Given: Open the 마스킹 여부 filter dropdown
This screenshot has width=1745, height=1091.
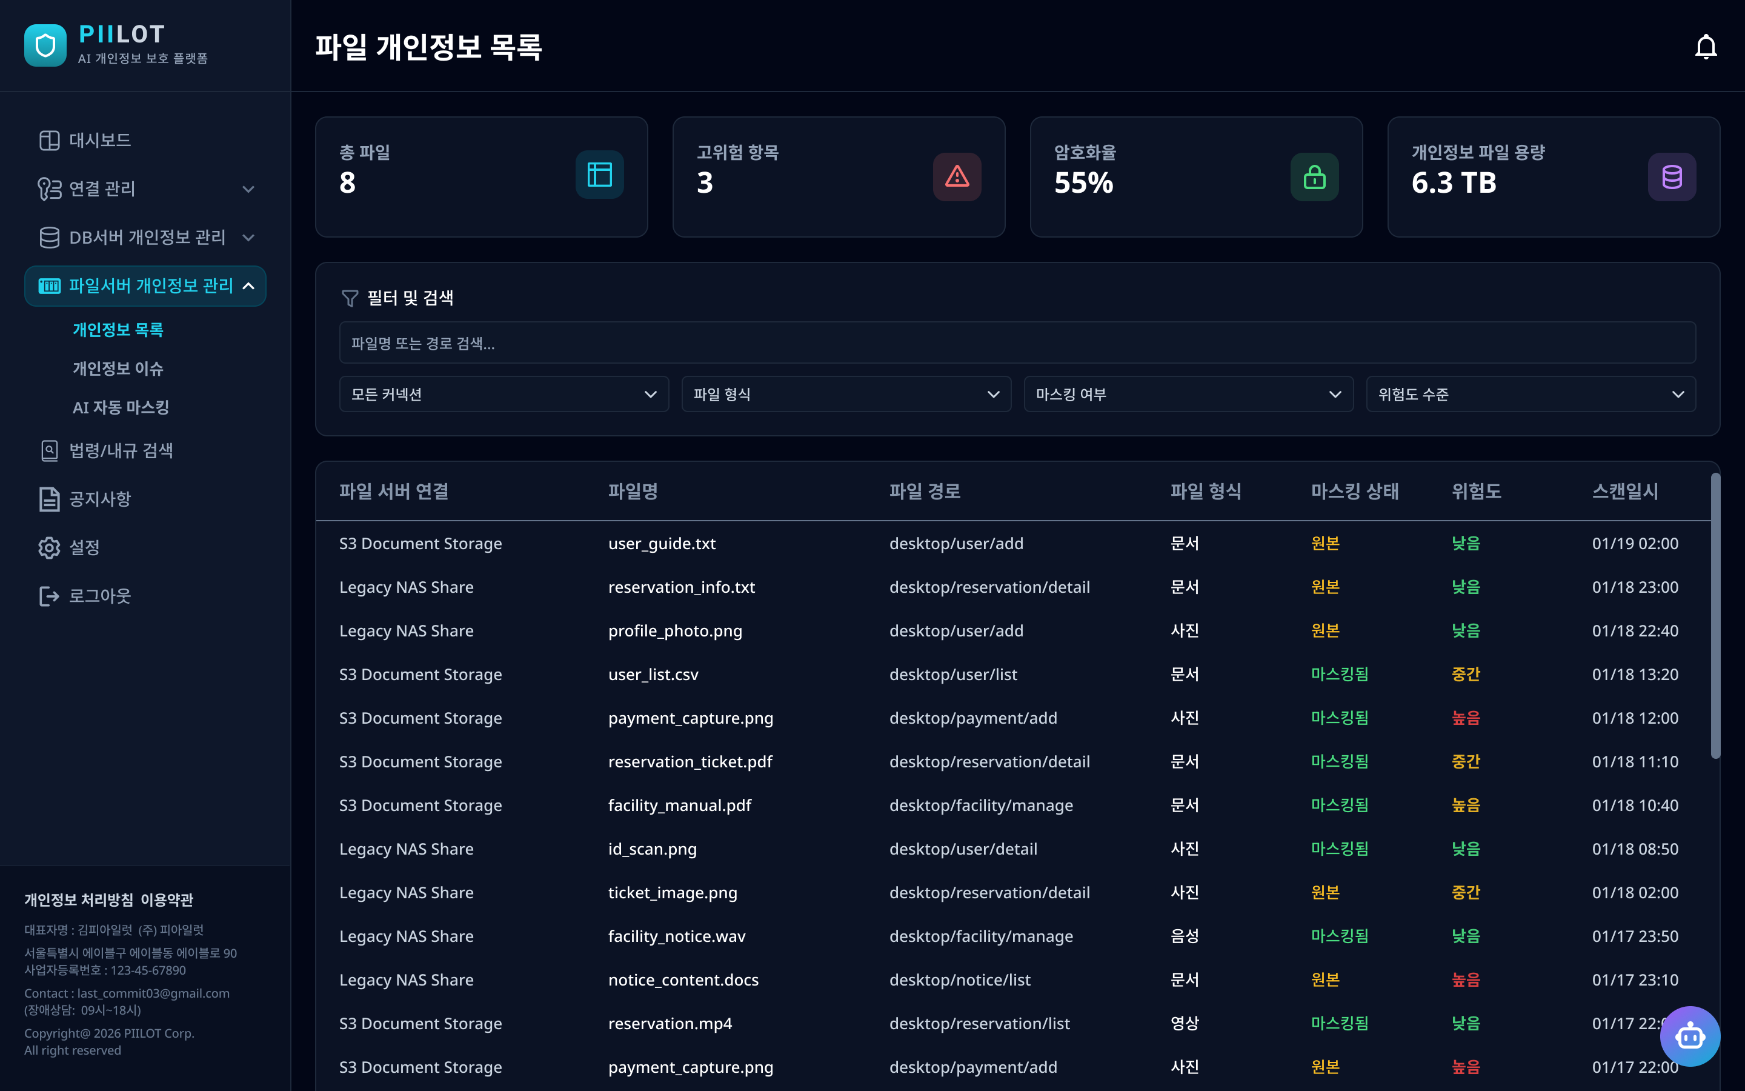Looking at the screenshot, I should (1188, 394).
